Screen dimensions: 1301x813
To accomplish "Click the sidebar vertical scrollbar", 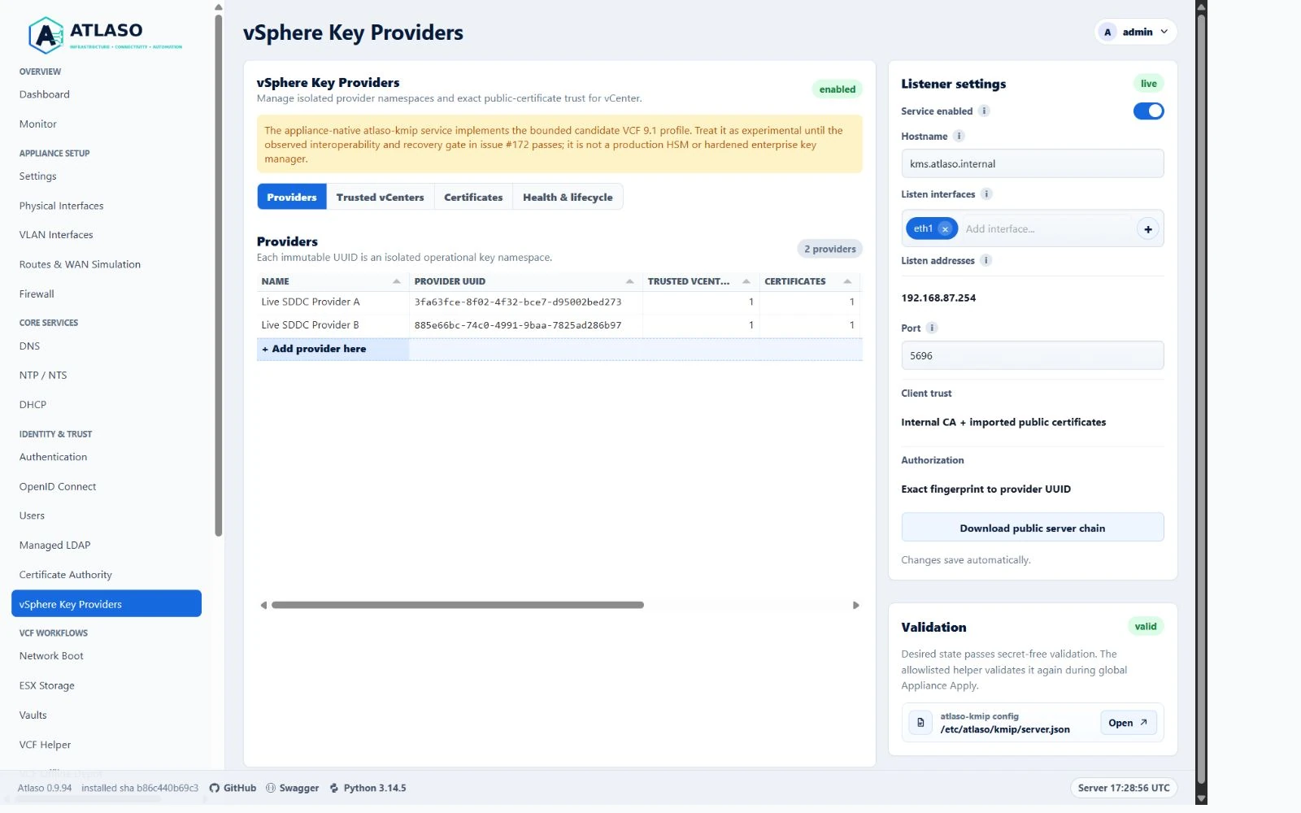I will tap(218, 276).
